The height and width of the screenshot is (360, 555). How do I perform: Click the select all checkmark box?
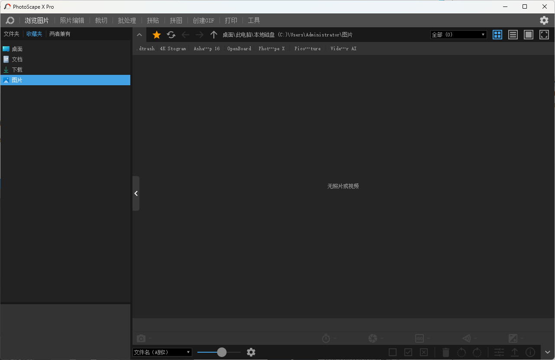(408, 352)
